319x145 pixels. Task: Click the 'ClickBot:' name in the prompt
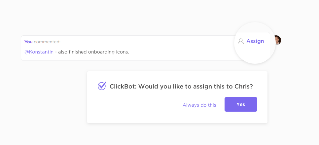click(123, 87)
